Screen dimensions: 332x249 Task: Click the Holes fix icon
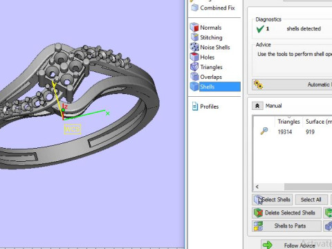coord(194,57)
